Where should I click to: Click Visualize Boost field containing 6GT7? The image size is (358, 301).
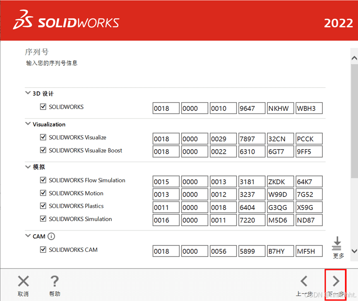pyautogui.click(x=280, y=151)
